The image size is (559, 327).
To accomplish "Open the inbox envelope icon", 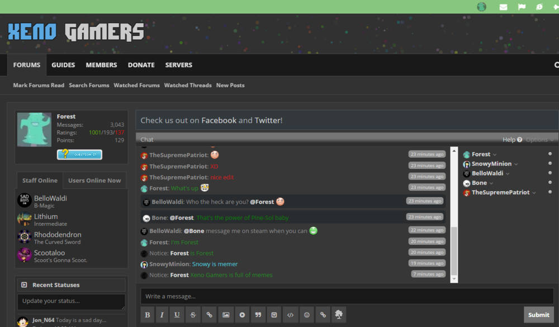I will (503, 7).
